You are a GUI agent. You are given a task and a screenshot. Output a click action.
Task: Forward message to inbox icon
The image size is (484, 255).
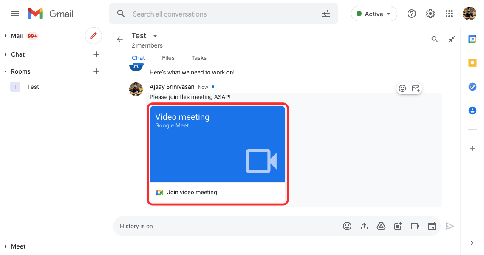[416, 88]
